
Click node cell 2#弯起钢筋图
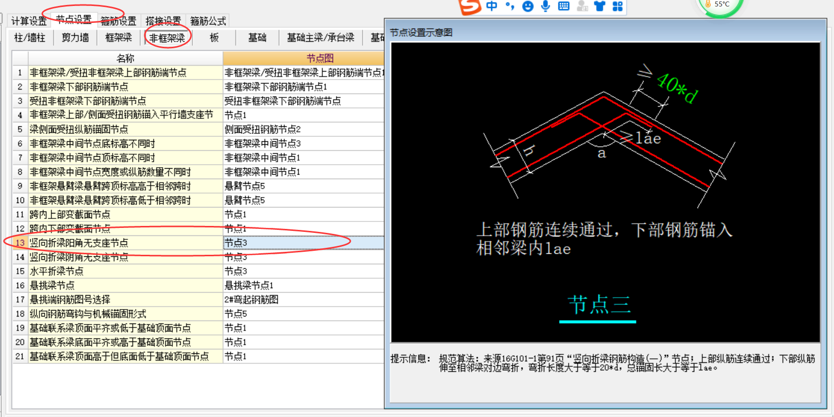tap(304, 300)
